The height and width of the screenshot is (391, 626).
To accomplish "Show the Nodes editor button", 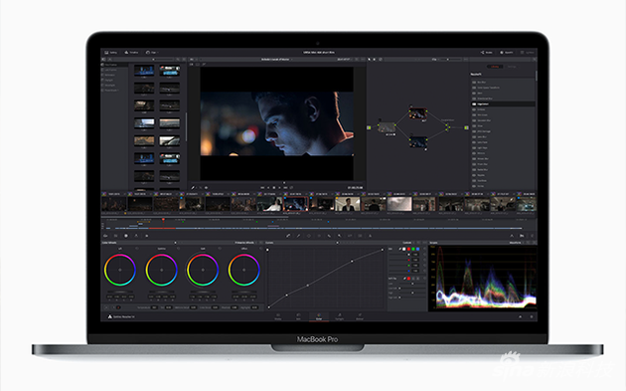I will pos(487,53).
